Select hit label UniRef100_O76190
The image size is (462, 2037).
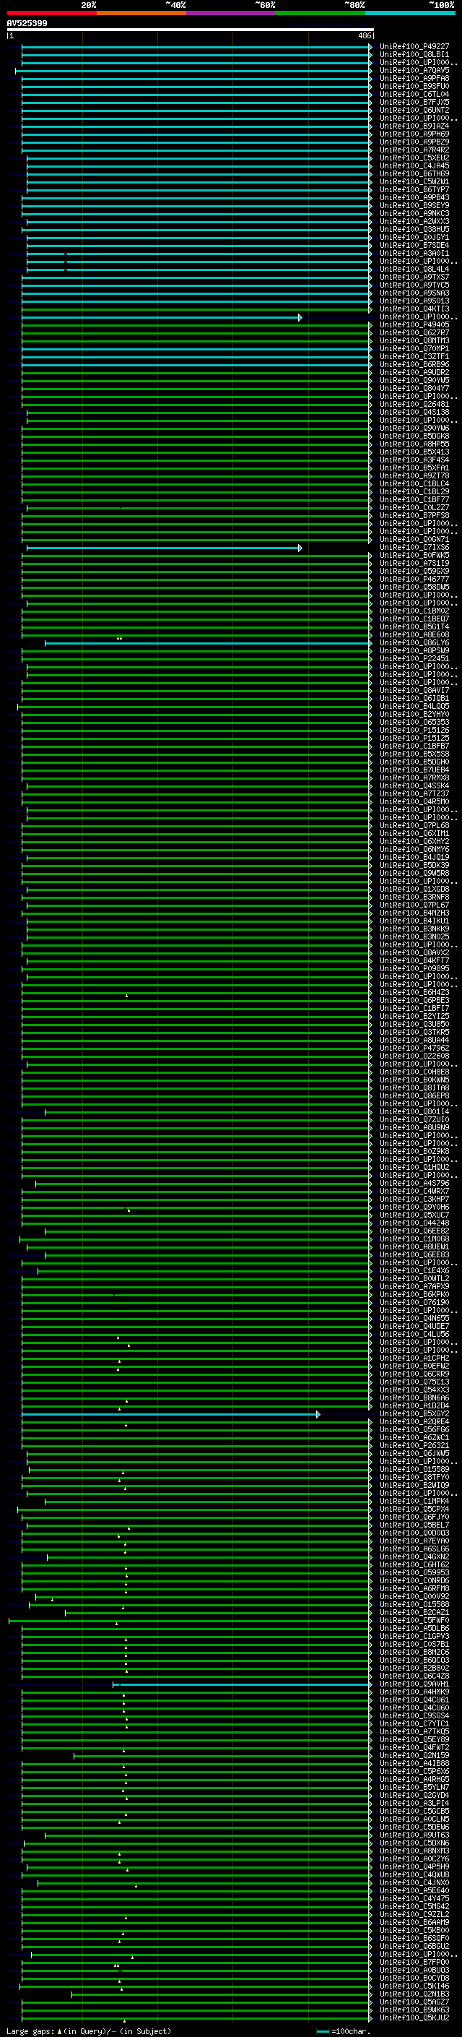414,1302
